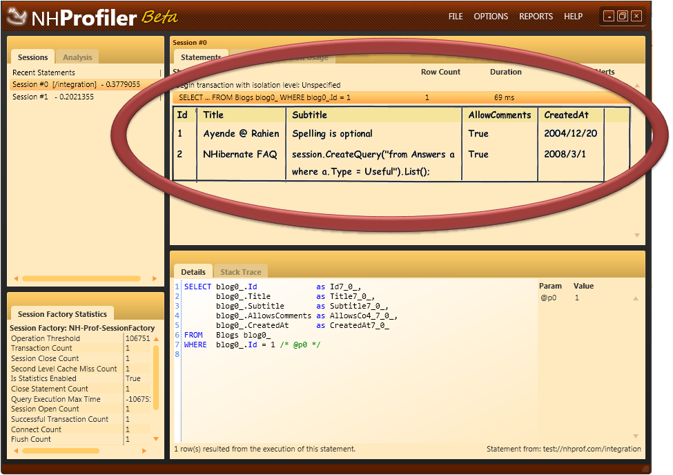Viewport: 673px width, 475px height.
Task: Click the statement source test://nhprof.com/integration text
Action: [592, 449]
